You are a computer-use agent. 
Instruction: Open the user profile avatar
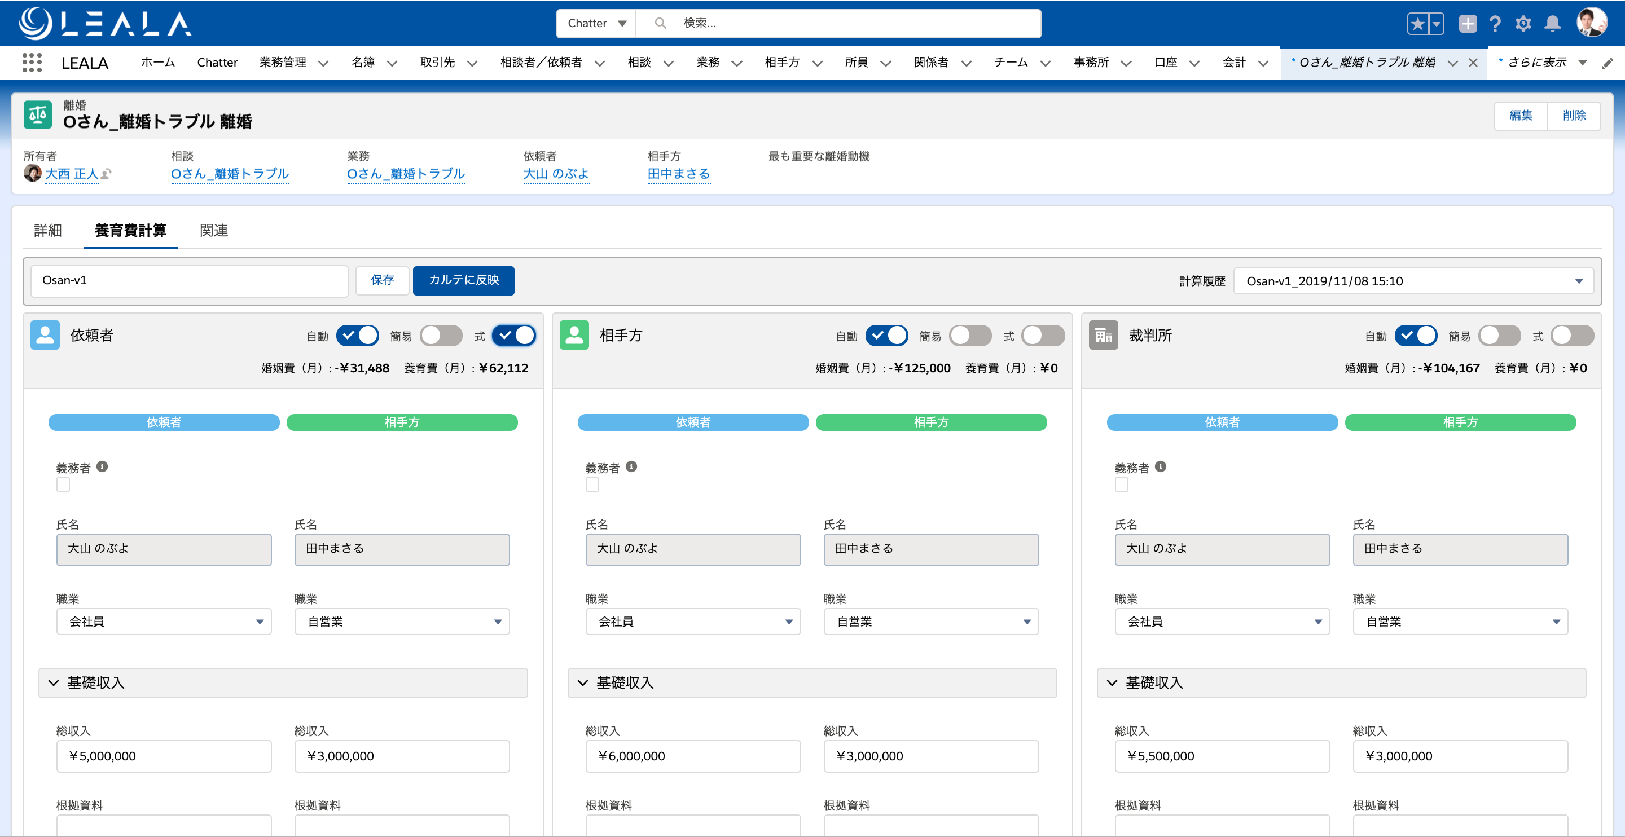[1592, 23]
